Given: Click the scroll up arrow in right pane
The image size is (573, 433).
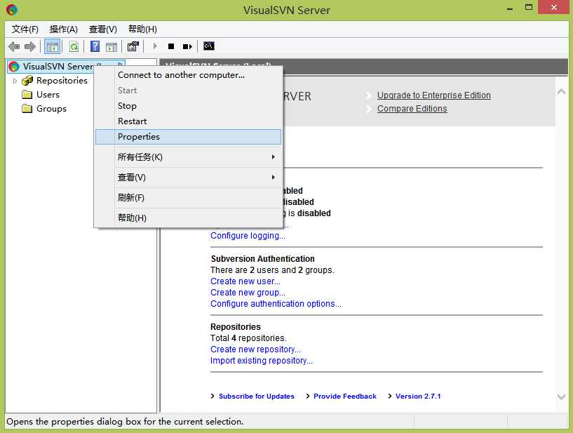Looking at the screenshot, I should (x=561, y=92).
